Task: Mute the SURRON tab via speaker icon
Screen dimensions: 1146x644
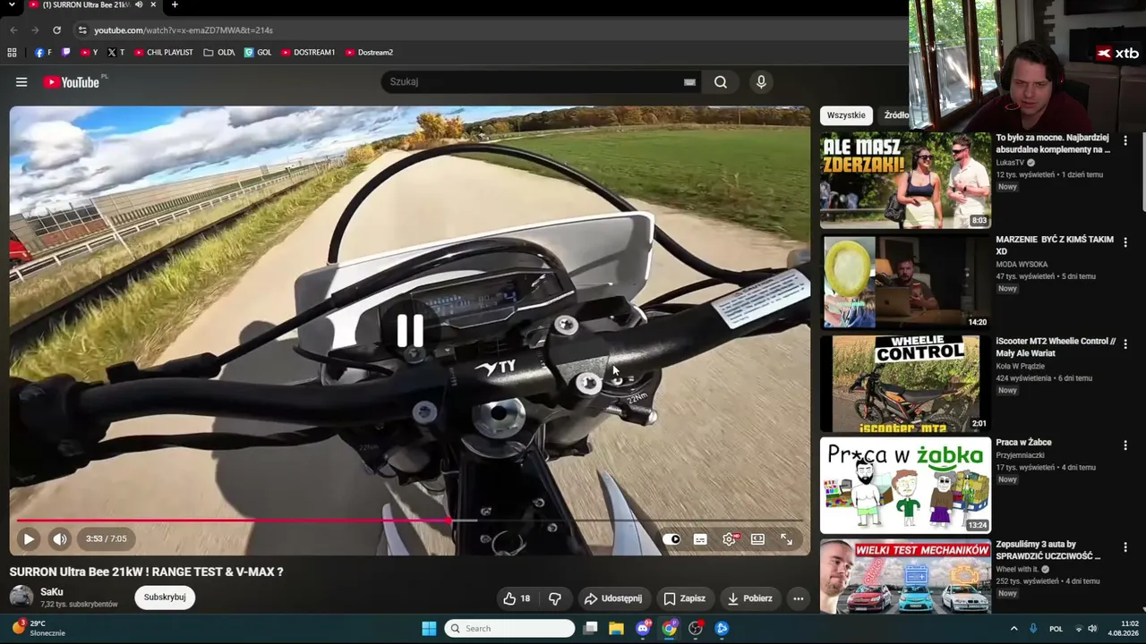Action: point(139,4)
